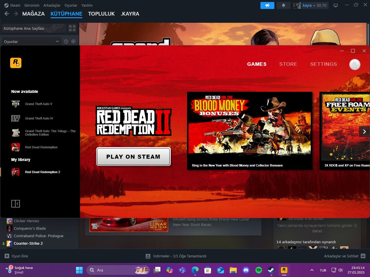The image size is (370, 277).
Task: Open Outlook from the taskbar
Action: click(221, 270)
